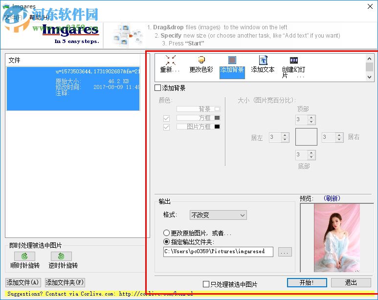Screen dimensions: 378x300
Task: Select the 重新 resize task icon
Action: (x=170, y=64)
